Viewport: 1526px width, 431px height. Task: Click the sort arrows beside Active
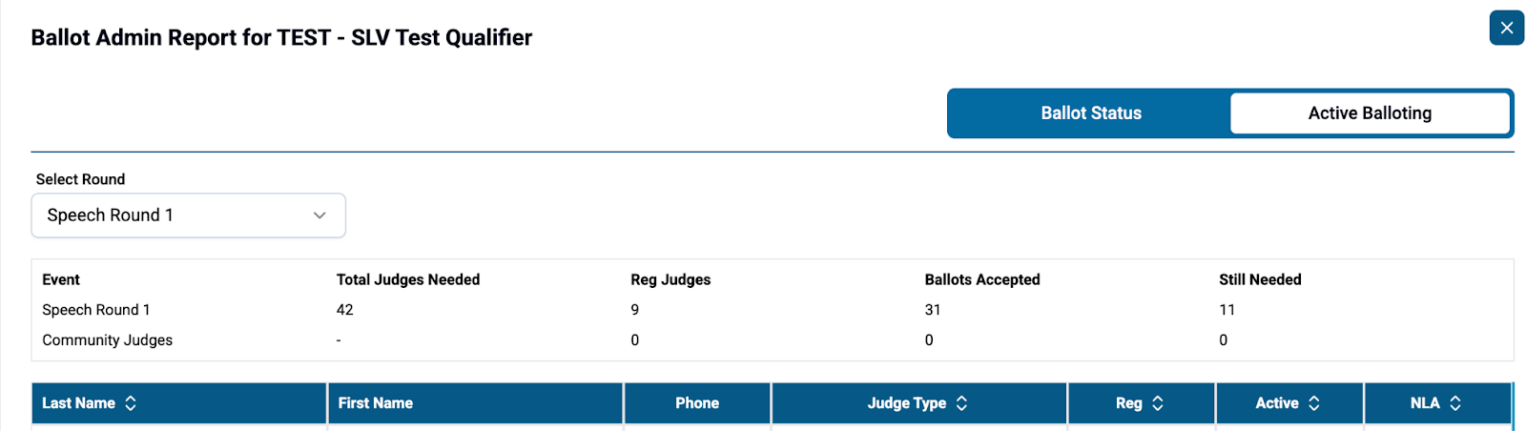pyautogui.click(x=1313, y=403)
